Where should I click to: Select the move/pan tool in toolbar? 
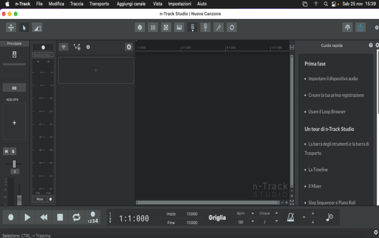coord(11,28)
